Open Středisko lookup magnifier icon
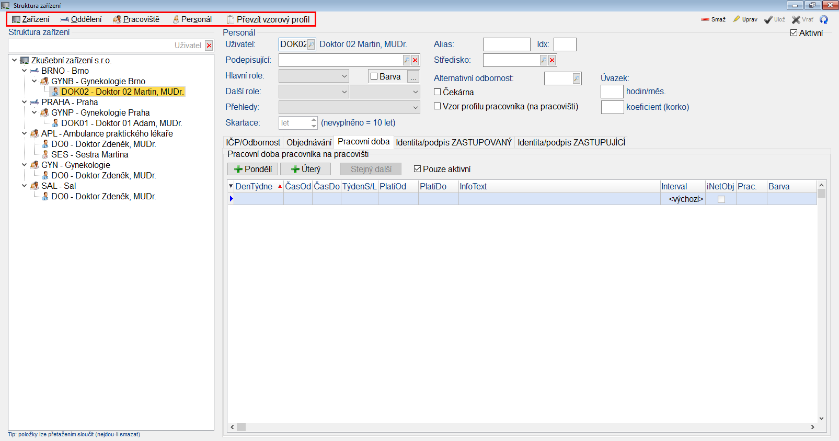The image size is (839, 441). (x=544, y=60)
